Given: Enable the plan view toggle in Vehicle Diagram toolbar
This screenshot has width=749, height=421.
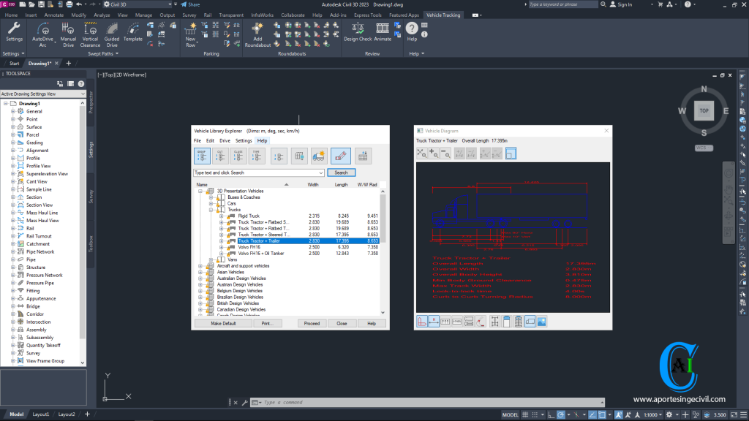Looking at the screenshot, I should point(511,153).
